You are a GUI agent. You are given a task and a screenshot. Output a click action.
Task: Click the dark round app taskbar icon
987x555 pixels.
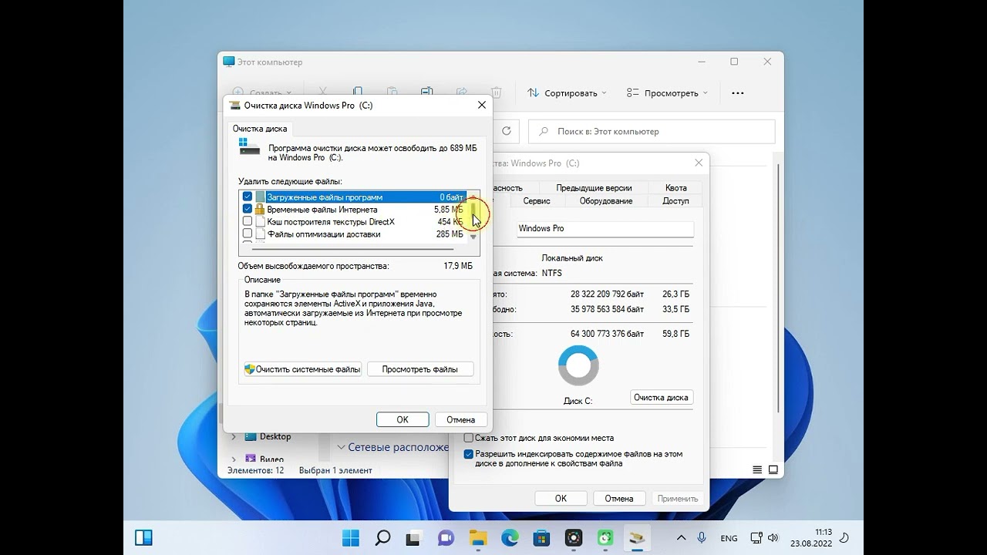tap(574, 538)
